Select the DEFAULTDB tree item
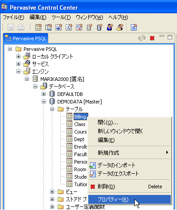 pyautogui.click(x=70, y=94)
